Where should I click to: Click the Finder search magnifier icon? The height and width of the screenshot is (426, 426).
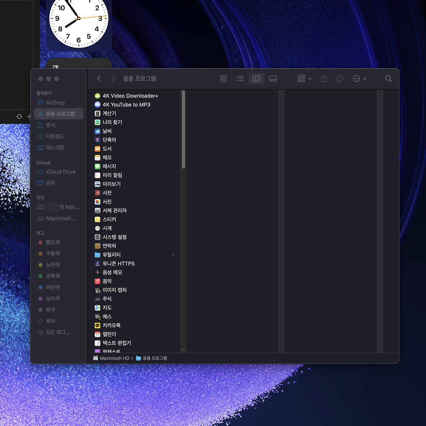(x=388, y=79)
